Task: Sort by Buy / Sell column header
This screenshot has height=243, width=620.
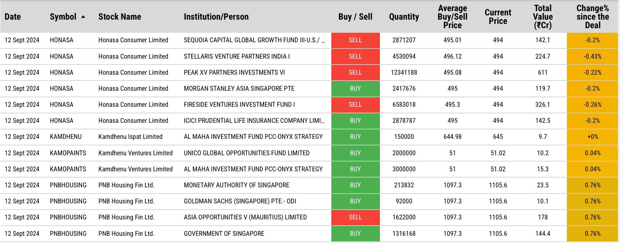Action: coord(355,17)
